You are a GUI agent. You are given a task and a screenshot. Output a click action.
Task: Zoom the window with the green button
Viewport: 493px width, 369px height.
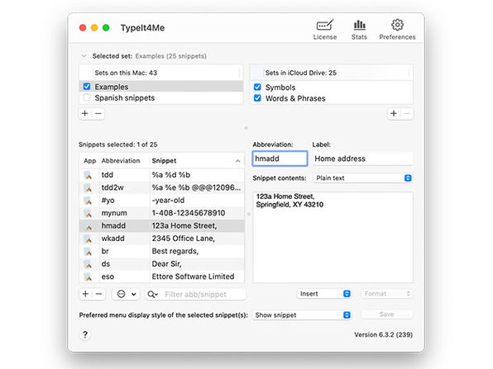pos(106,27)
